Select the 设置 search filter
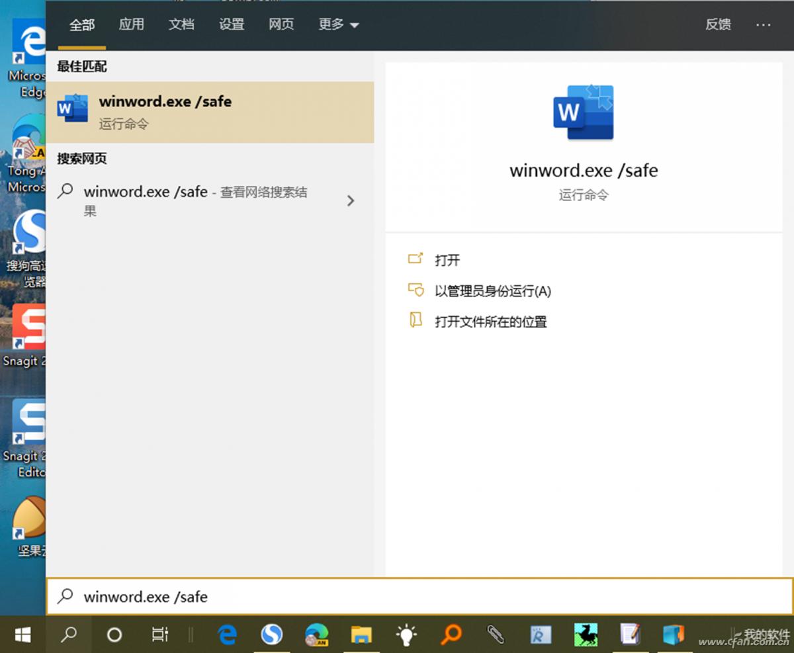This screenshot has height=653, width=794. (x=231, y=24)
